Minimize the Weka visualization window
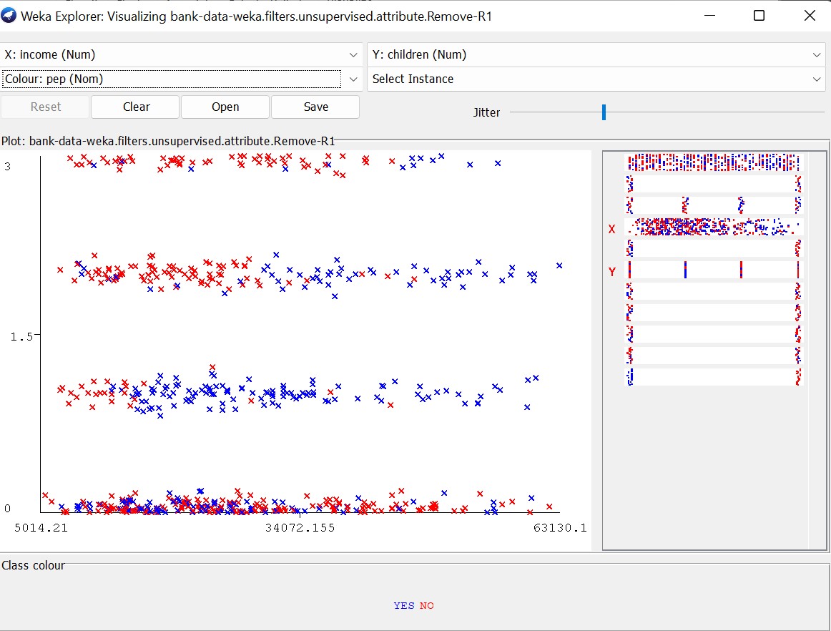The width and height of the screenshot is (831, 631). 709,16
